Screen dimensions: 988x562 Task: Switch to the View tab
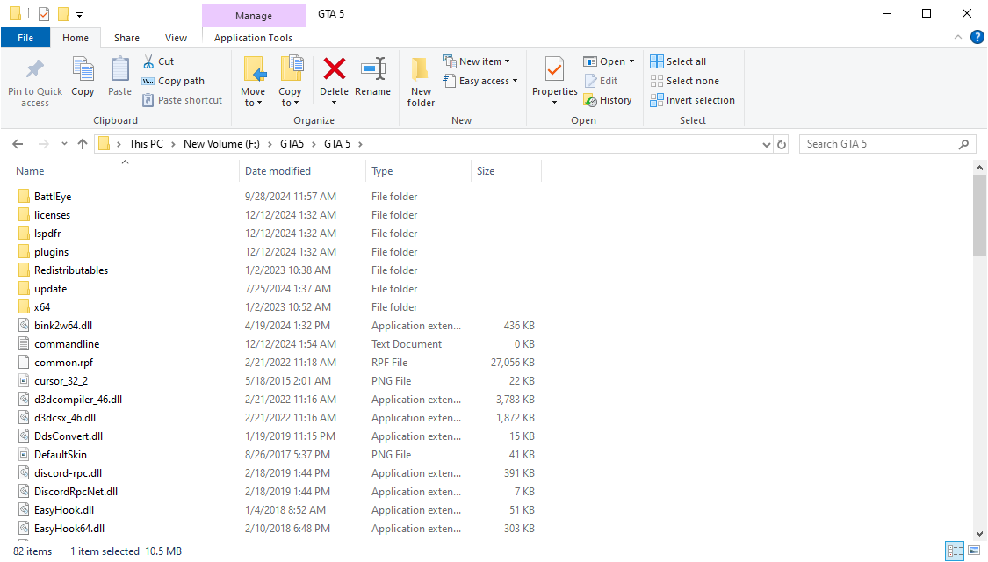click(176, 38)
